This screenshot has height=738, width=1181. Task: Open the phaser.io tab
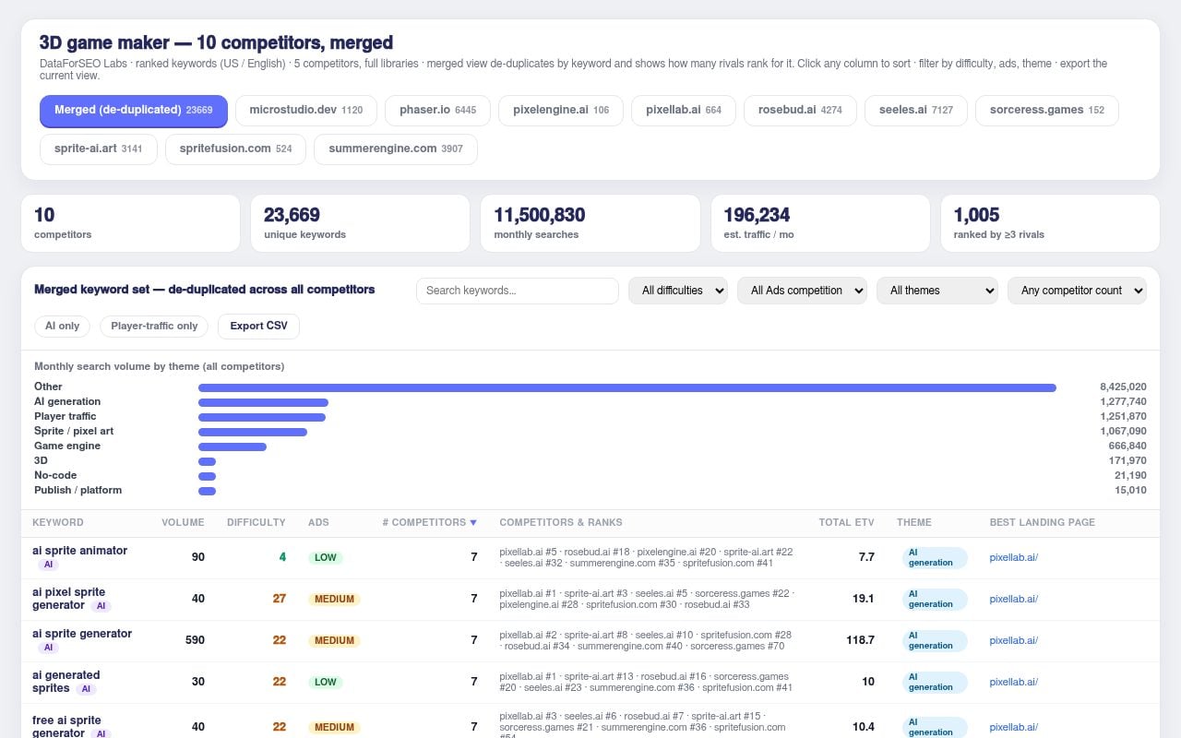point(438,110)
